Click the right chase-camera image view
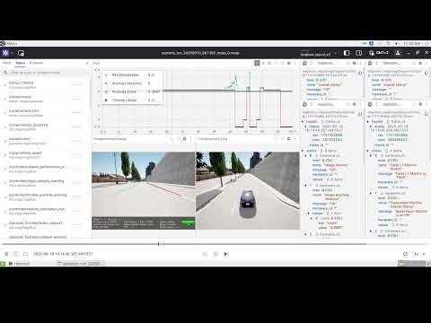The width and height of the screenshot is (431, 323). tap(248, 190)
